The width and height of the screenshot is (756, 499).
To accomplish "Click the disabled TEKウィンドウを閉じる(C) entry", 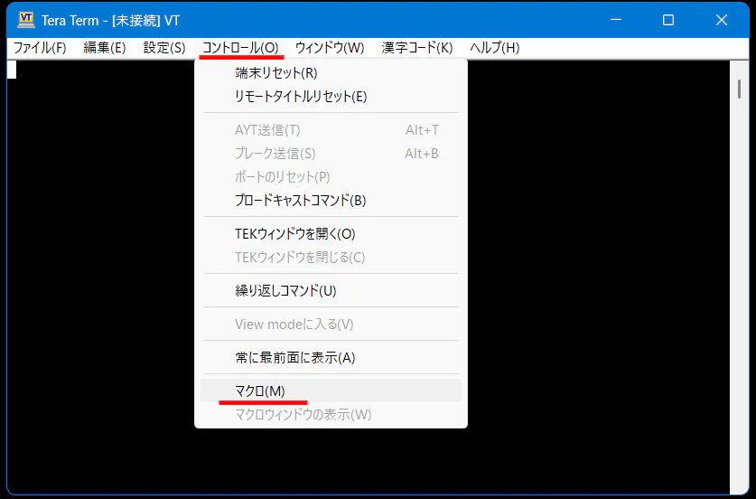I will (331, 258).
